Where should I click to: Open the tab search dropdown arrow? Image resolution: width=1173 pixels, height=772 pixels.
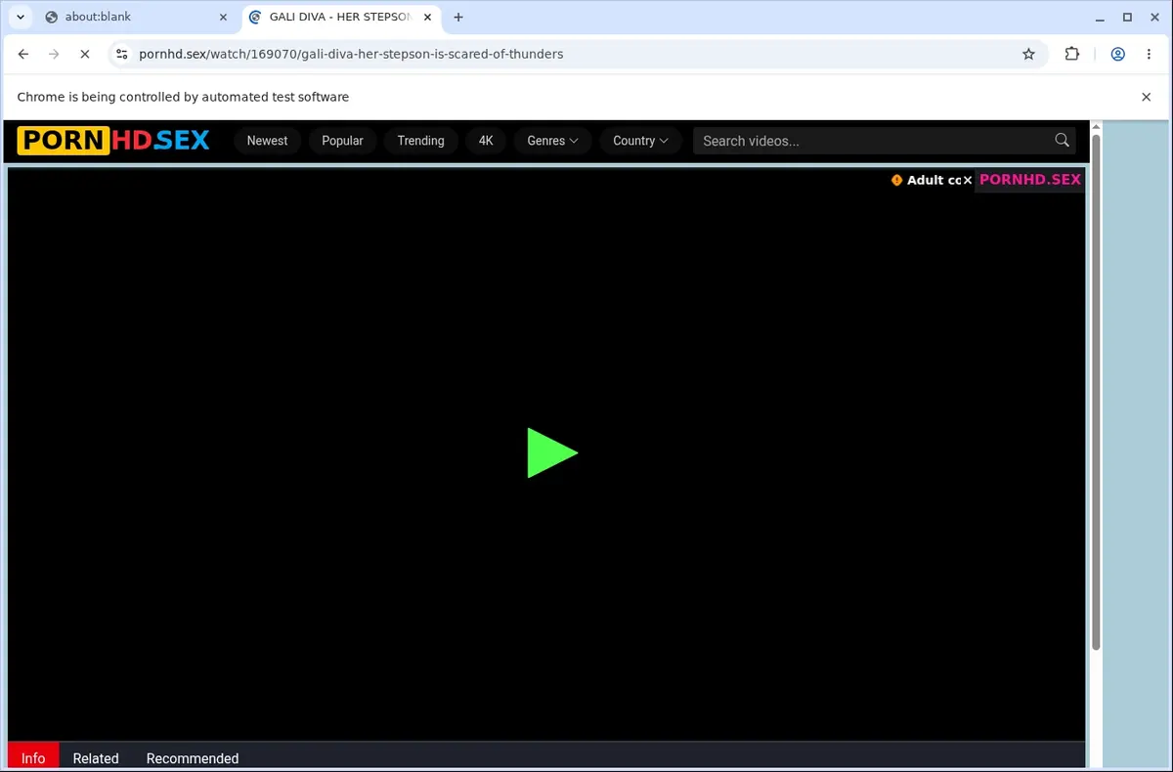point(21,17)
